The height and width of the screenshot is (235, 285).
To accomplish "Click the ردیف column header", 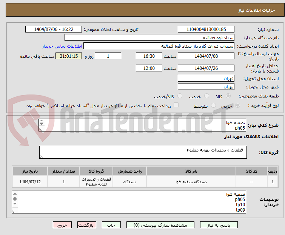I will (273, 171).
